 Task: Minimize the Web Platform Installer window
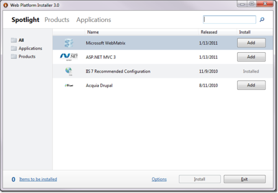point(242,4)
